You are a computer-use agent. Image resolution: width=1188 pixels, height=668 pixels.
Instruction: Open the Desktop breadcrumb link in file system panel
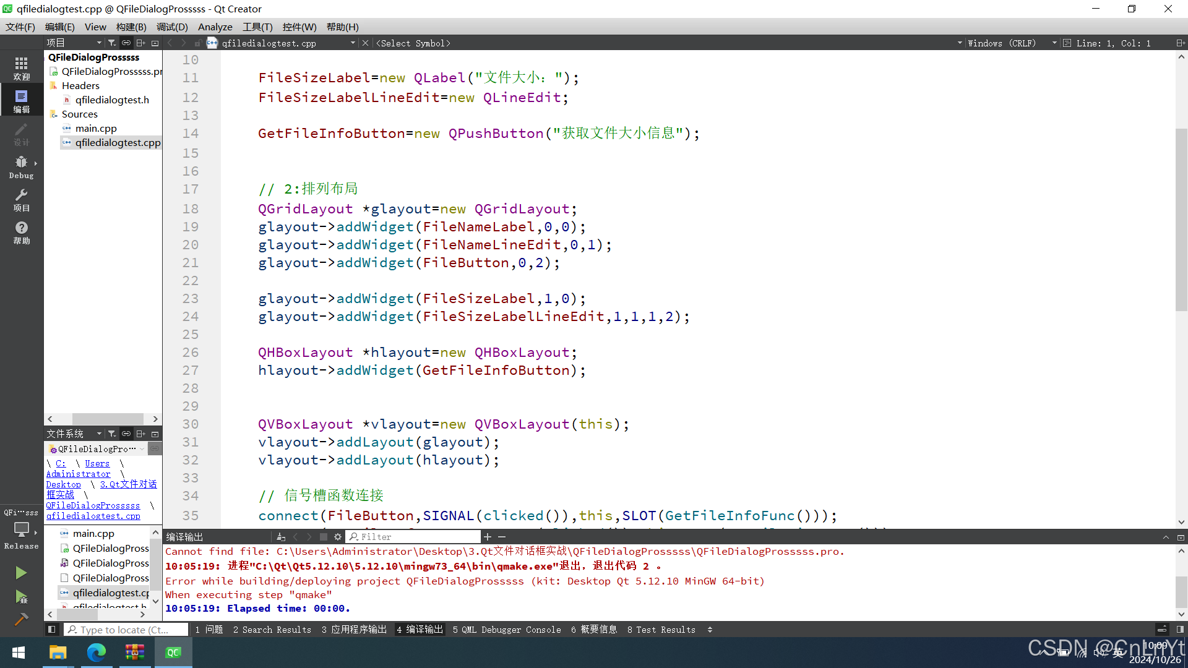[63, 484]
